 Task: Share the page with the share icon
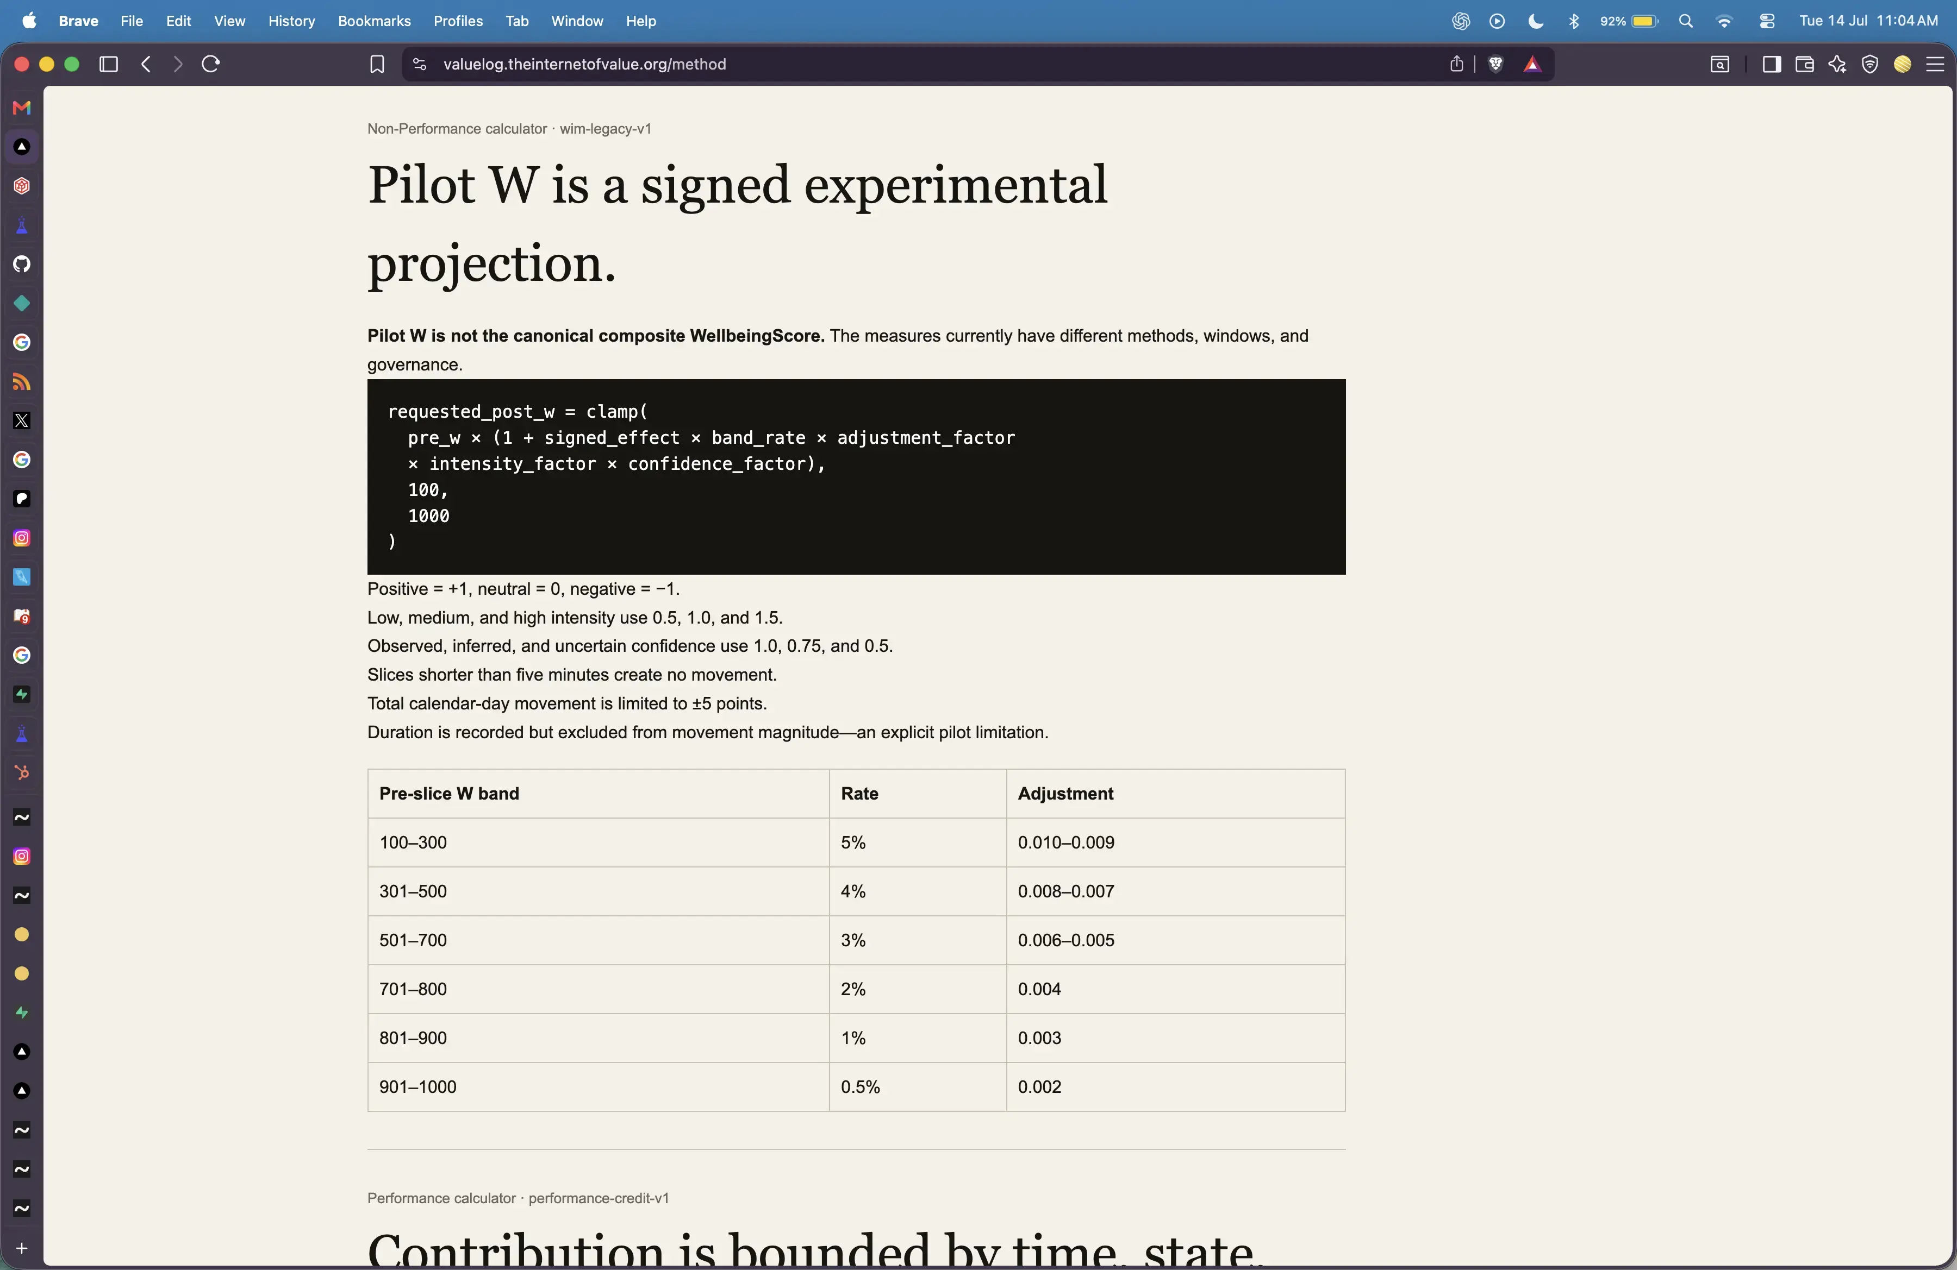[x=1456, y=64]
